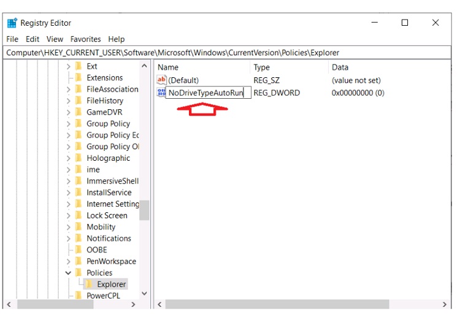Click the registry path address bar
The image size is (460, 327).
(x=228, y=53)
